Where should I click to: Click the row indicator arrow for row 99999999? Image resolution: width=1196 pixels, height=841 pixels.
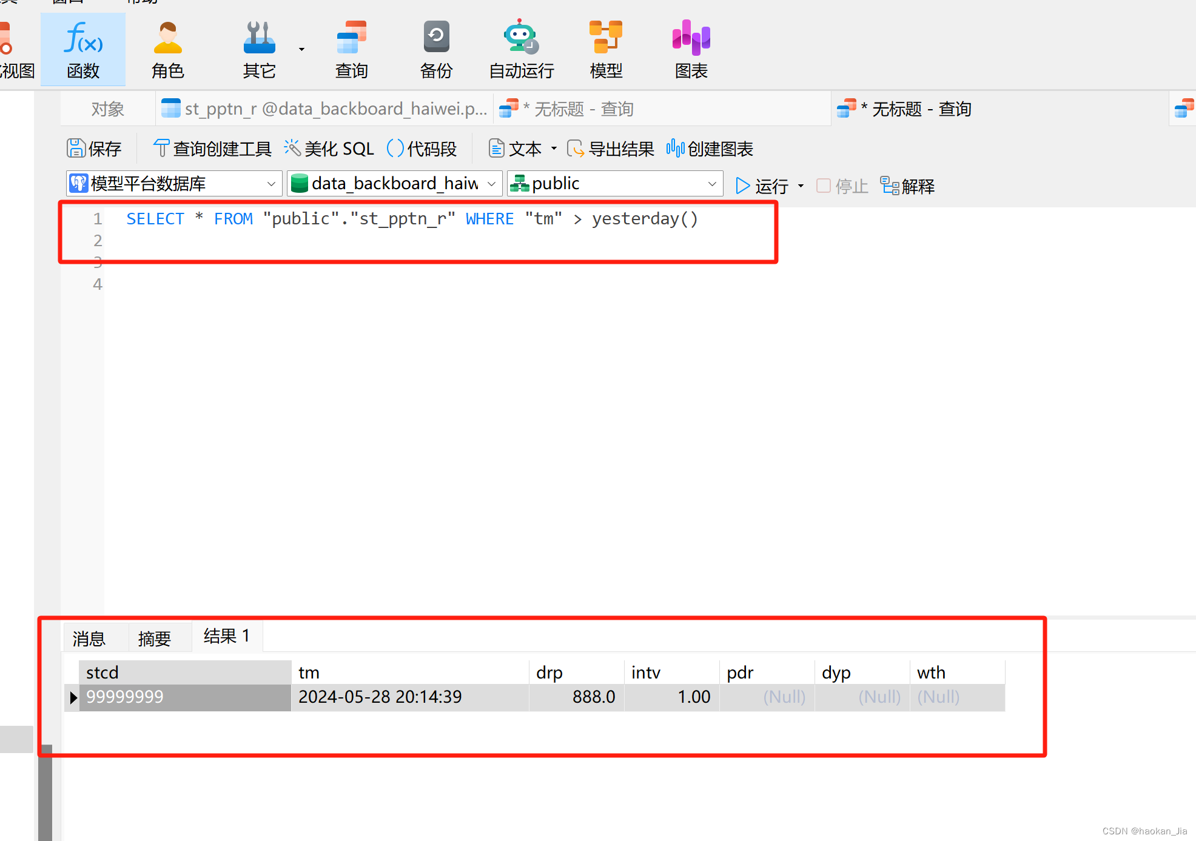coord(72,697)
